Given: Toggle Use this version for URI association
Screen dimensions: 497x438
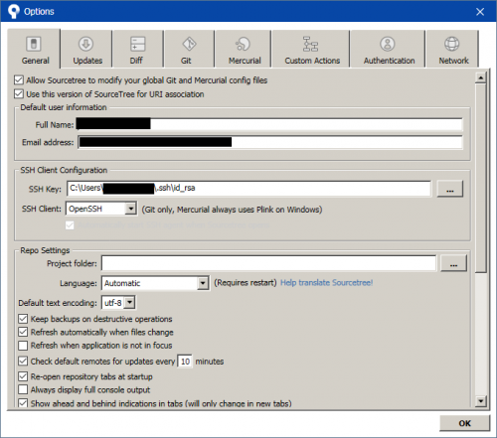Looking at the screenshot, I should pos(19,94).
